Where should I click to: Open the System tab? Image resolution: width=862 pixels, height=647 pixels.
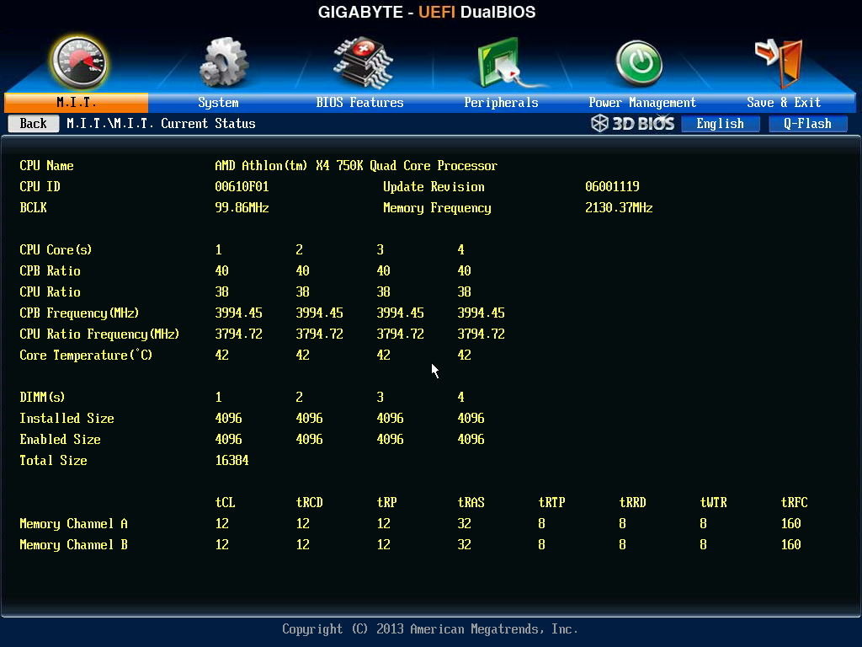pyautogui.click(x=218, y=102)
